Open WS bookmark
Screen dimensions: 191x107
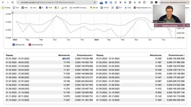click(x=64, y=8)
